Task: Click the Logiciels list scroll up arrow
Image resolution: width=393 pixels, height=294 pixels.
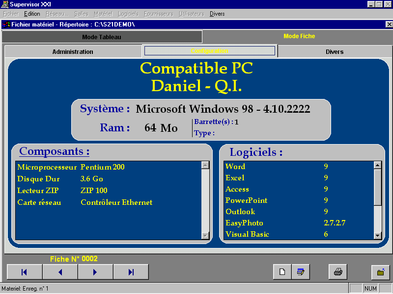Action: click(377, 165)
